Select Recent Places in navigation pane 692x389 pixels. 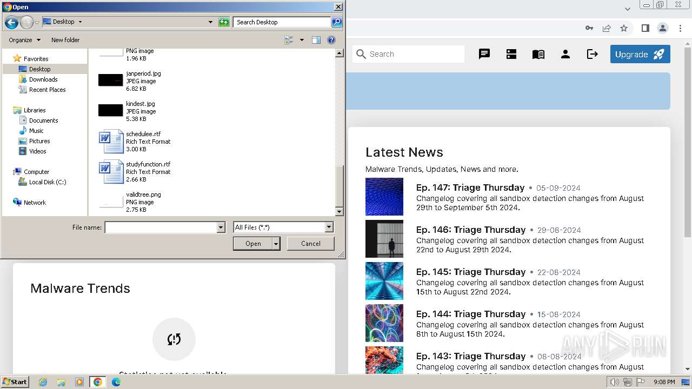47,90
